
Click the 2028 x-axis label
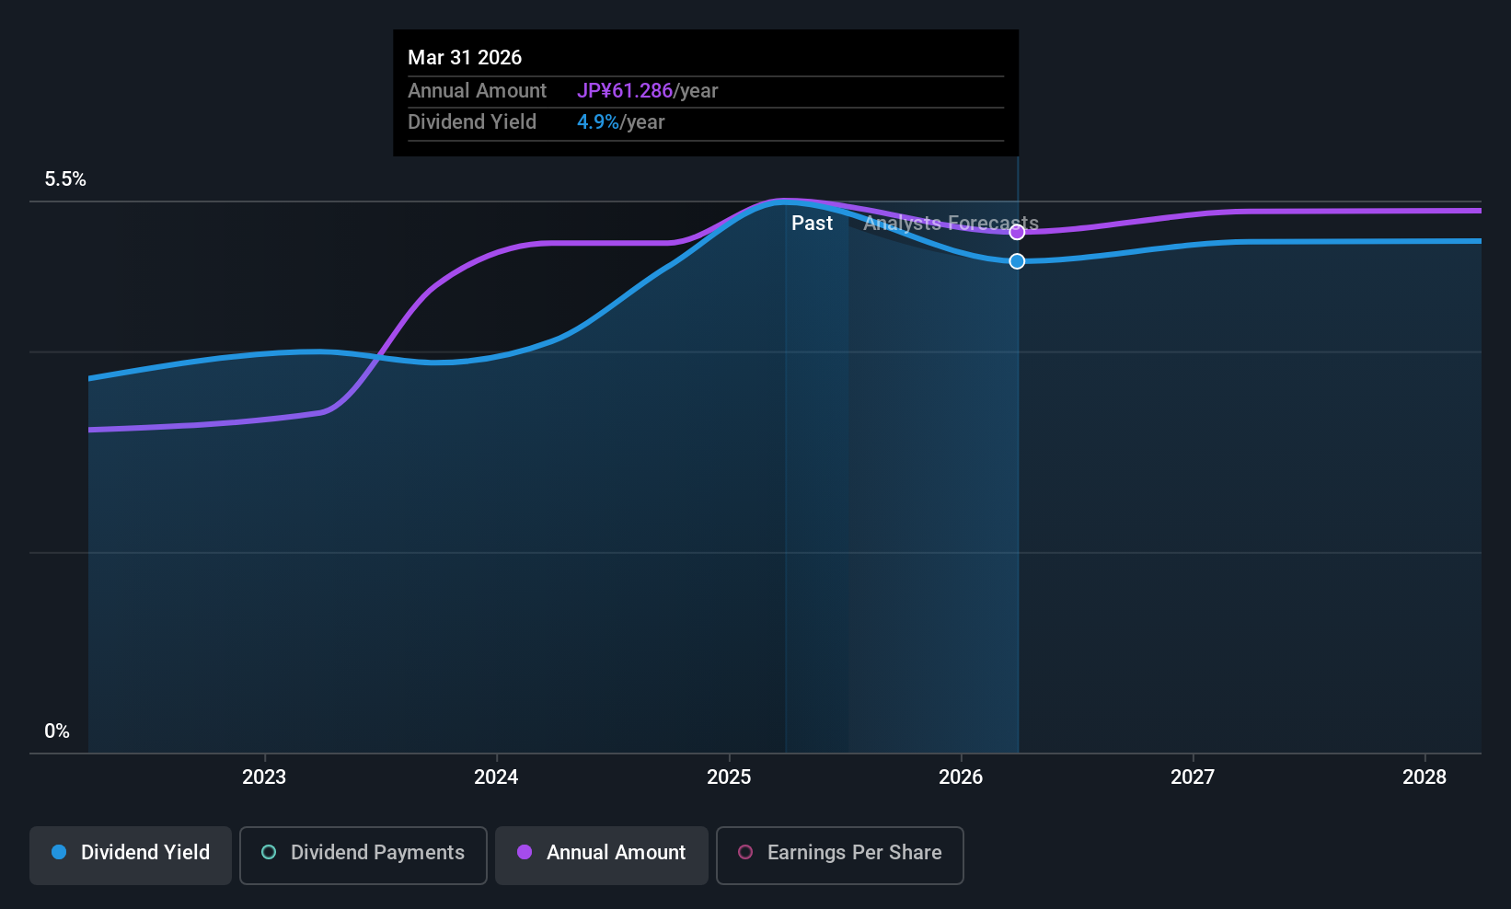pos(1424,777)
